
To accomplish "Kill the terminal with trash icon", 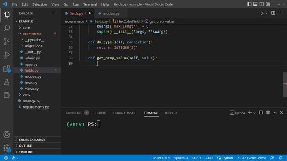I will (x=268, y=113).
